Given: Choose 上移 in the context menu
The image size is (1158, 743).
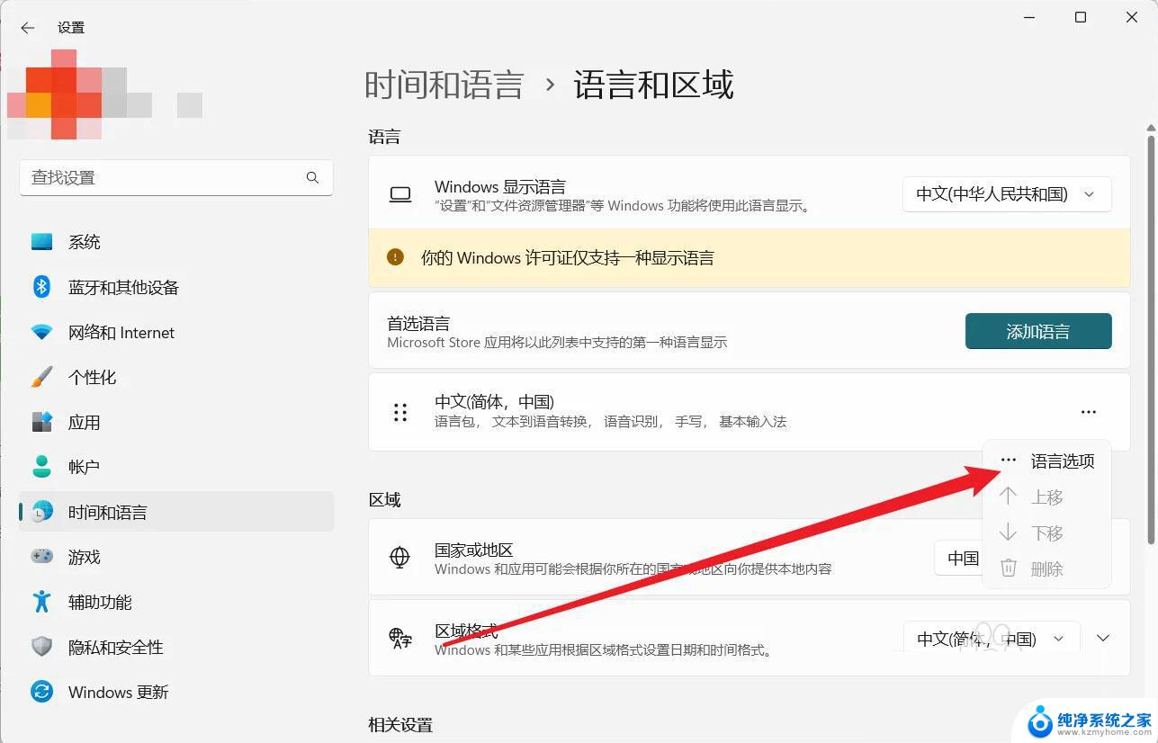Looking at the screenshot, I should point(1047,497).
